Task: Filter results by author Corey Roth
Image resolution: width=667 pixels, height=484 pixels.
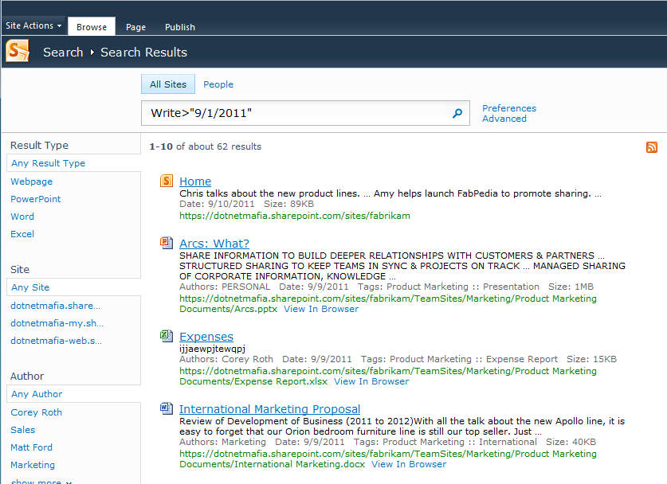Action: 36,412
